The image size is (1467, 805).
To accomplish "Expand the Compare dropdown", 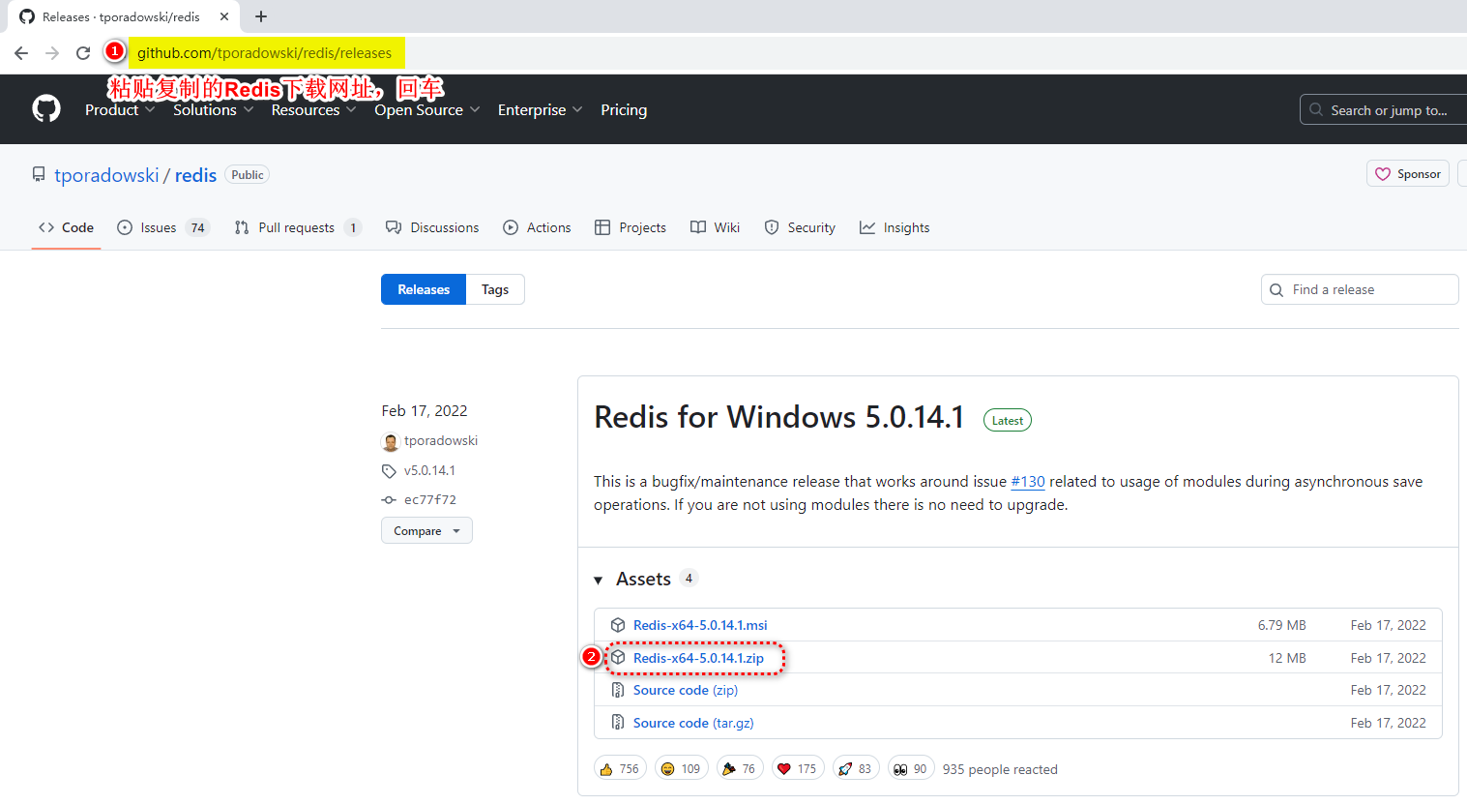I will [x=426, y=530].
